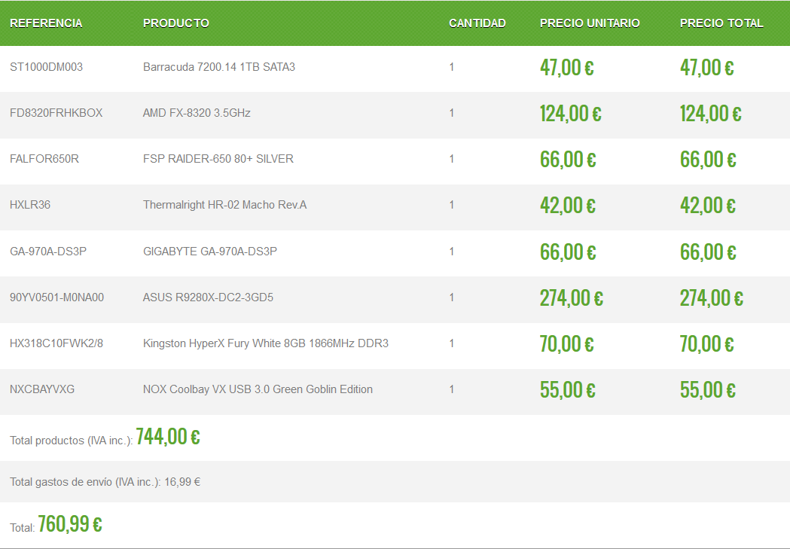Select reference 90YV0501-M0NA00
Image resolution: width=790 pixels, height=549 pixels.
(x=57, y=297)
